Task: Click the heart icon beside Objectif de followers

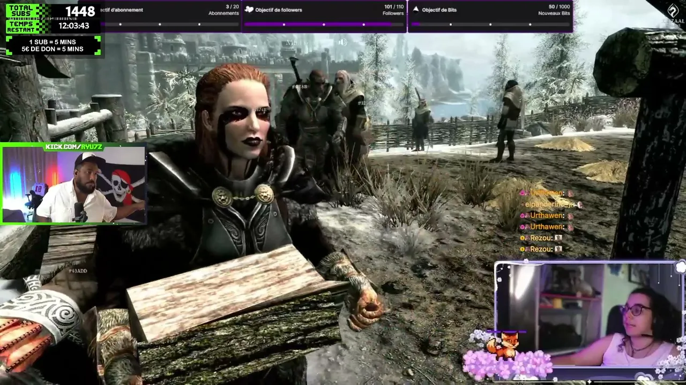Action: [249, 10]
